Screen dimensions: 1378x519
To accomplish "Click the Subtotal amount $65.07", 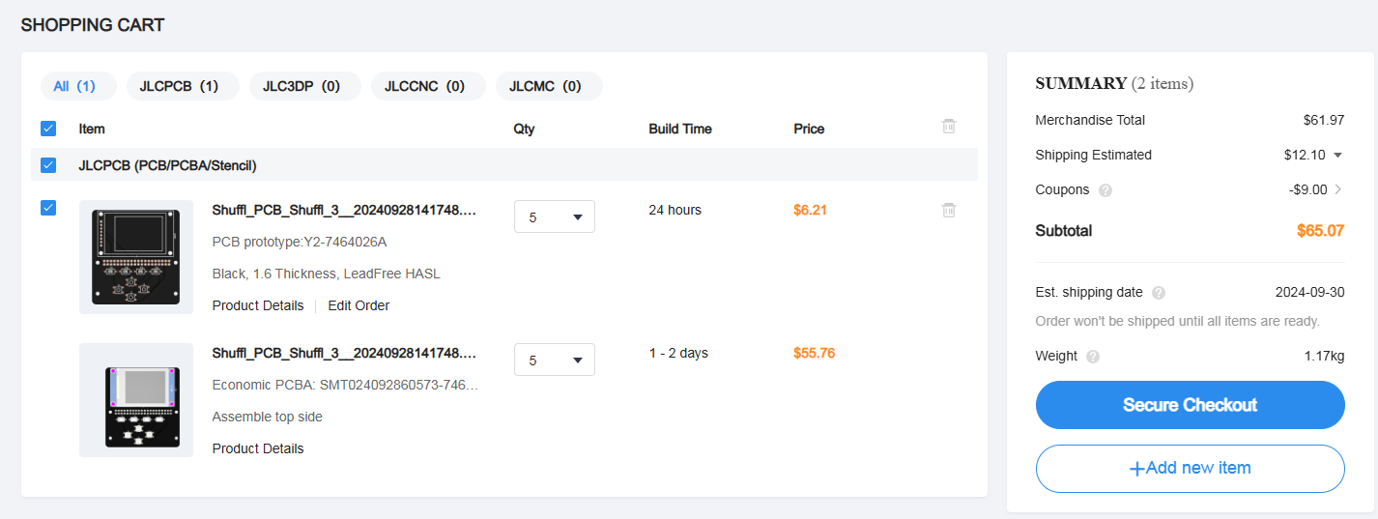I will 1321,231.
